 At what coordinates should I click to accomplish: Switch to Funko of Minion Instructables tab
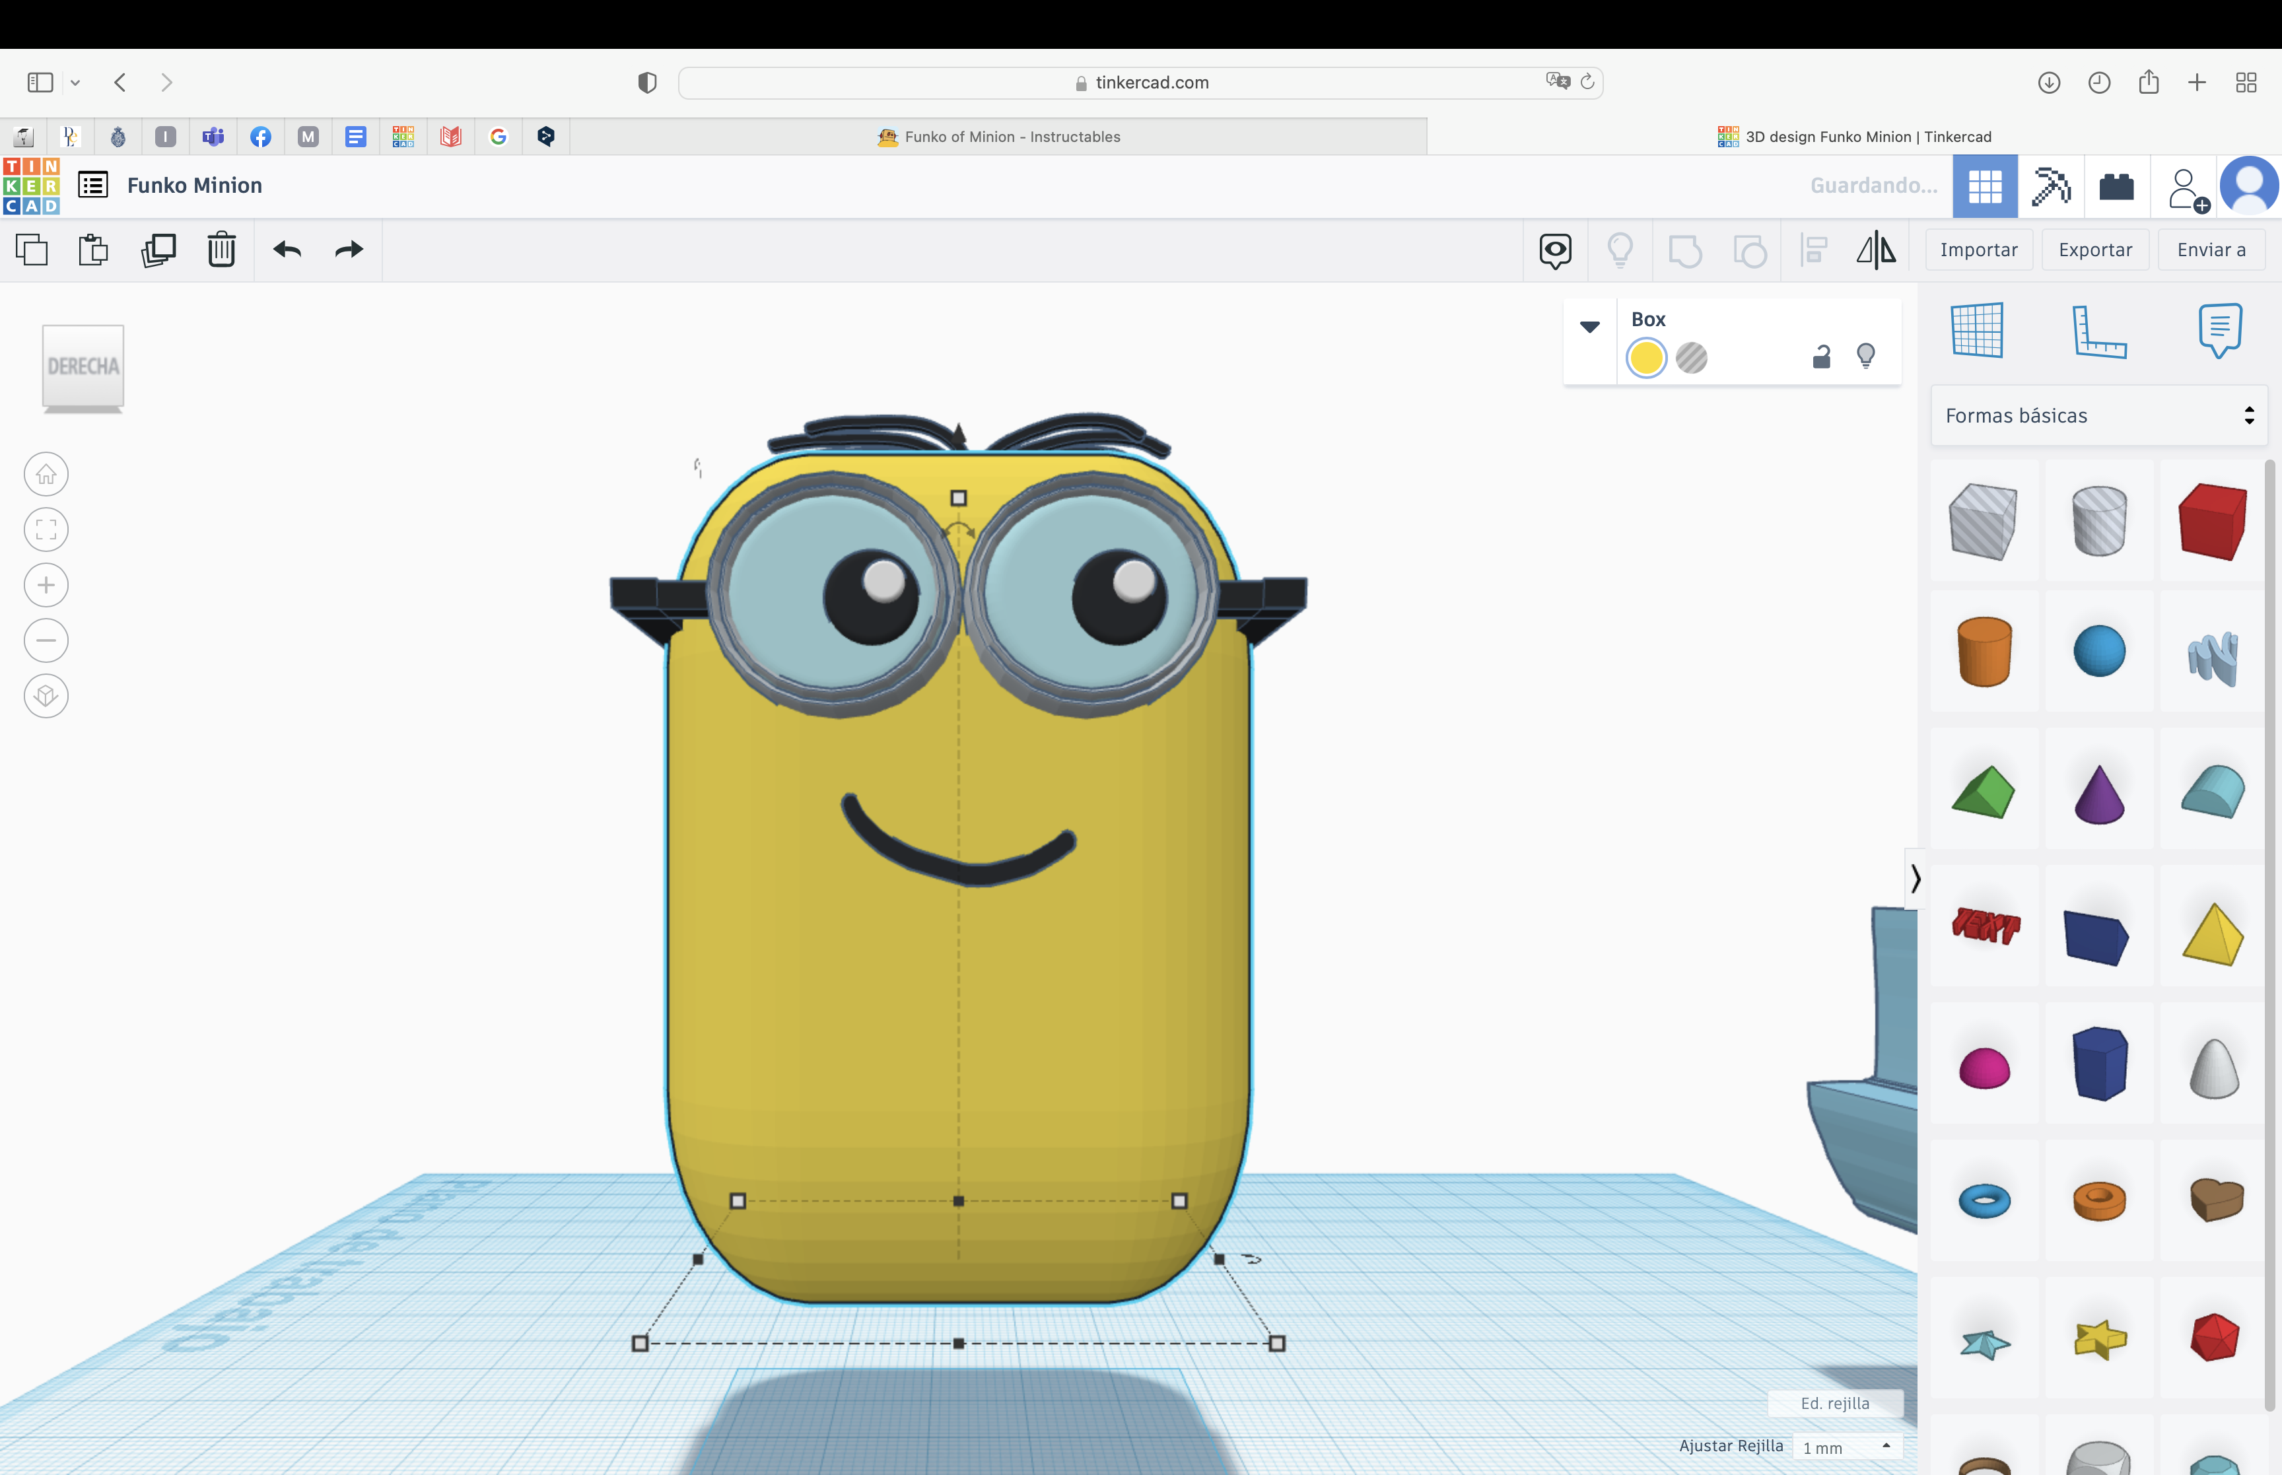[x=999, y=137]
